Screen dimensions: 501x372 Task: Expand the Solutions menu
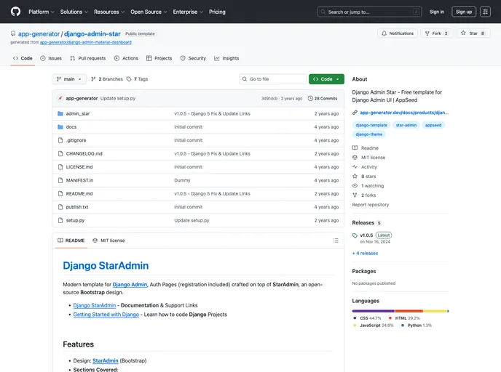74,12
